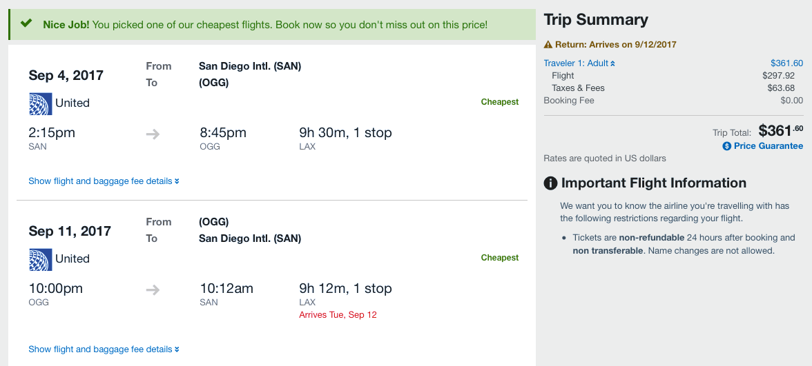Click the United logo for Sep 4 flight

tap(40, 103)
